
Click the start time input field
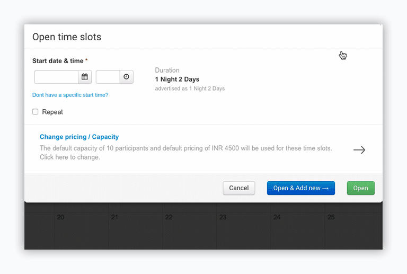(108, 77)
